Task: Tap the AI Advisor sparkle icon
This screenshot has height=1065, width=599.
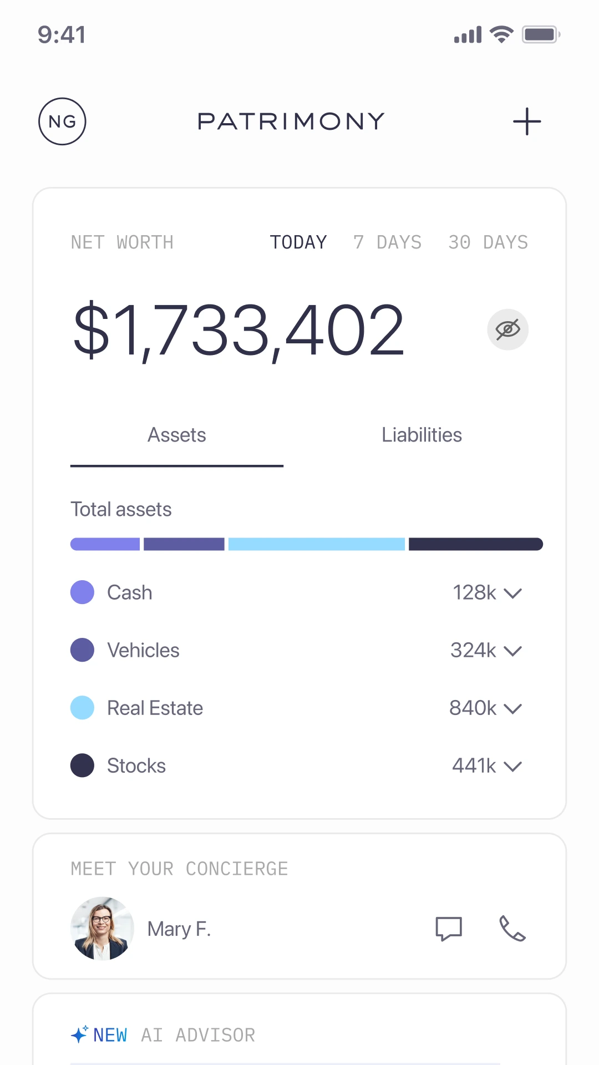Action: click(x=79, y=1034)
